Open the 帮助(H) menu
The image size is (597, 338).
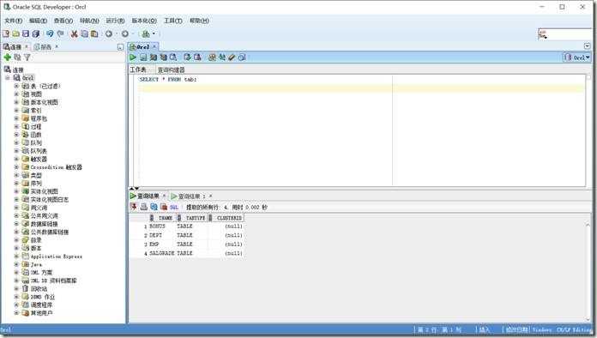tap(199, 21)
